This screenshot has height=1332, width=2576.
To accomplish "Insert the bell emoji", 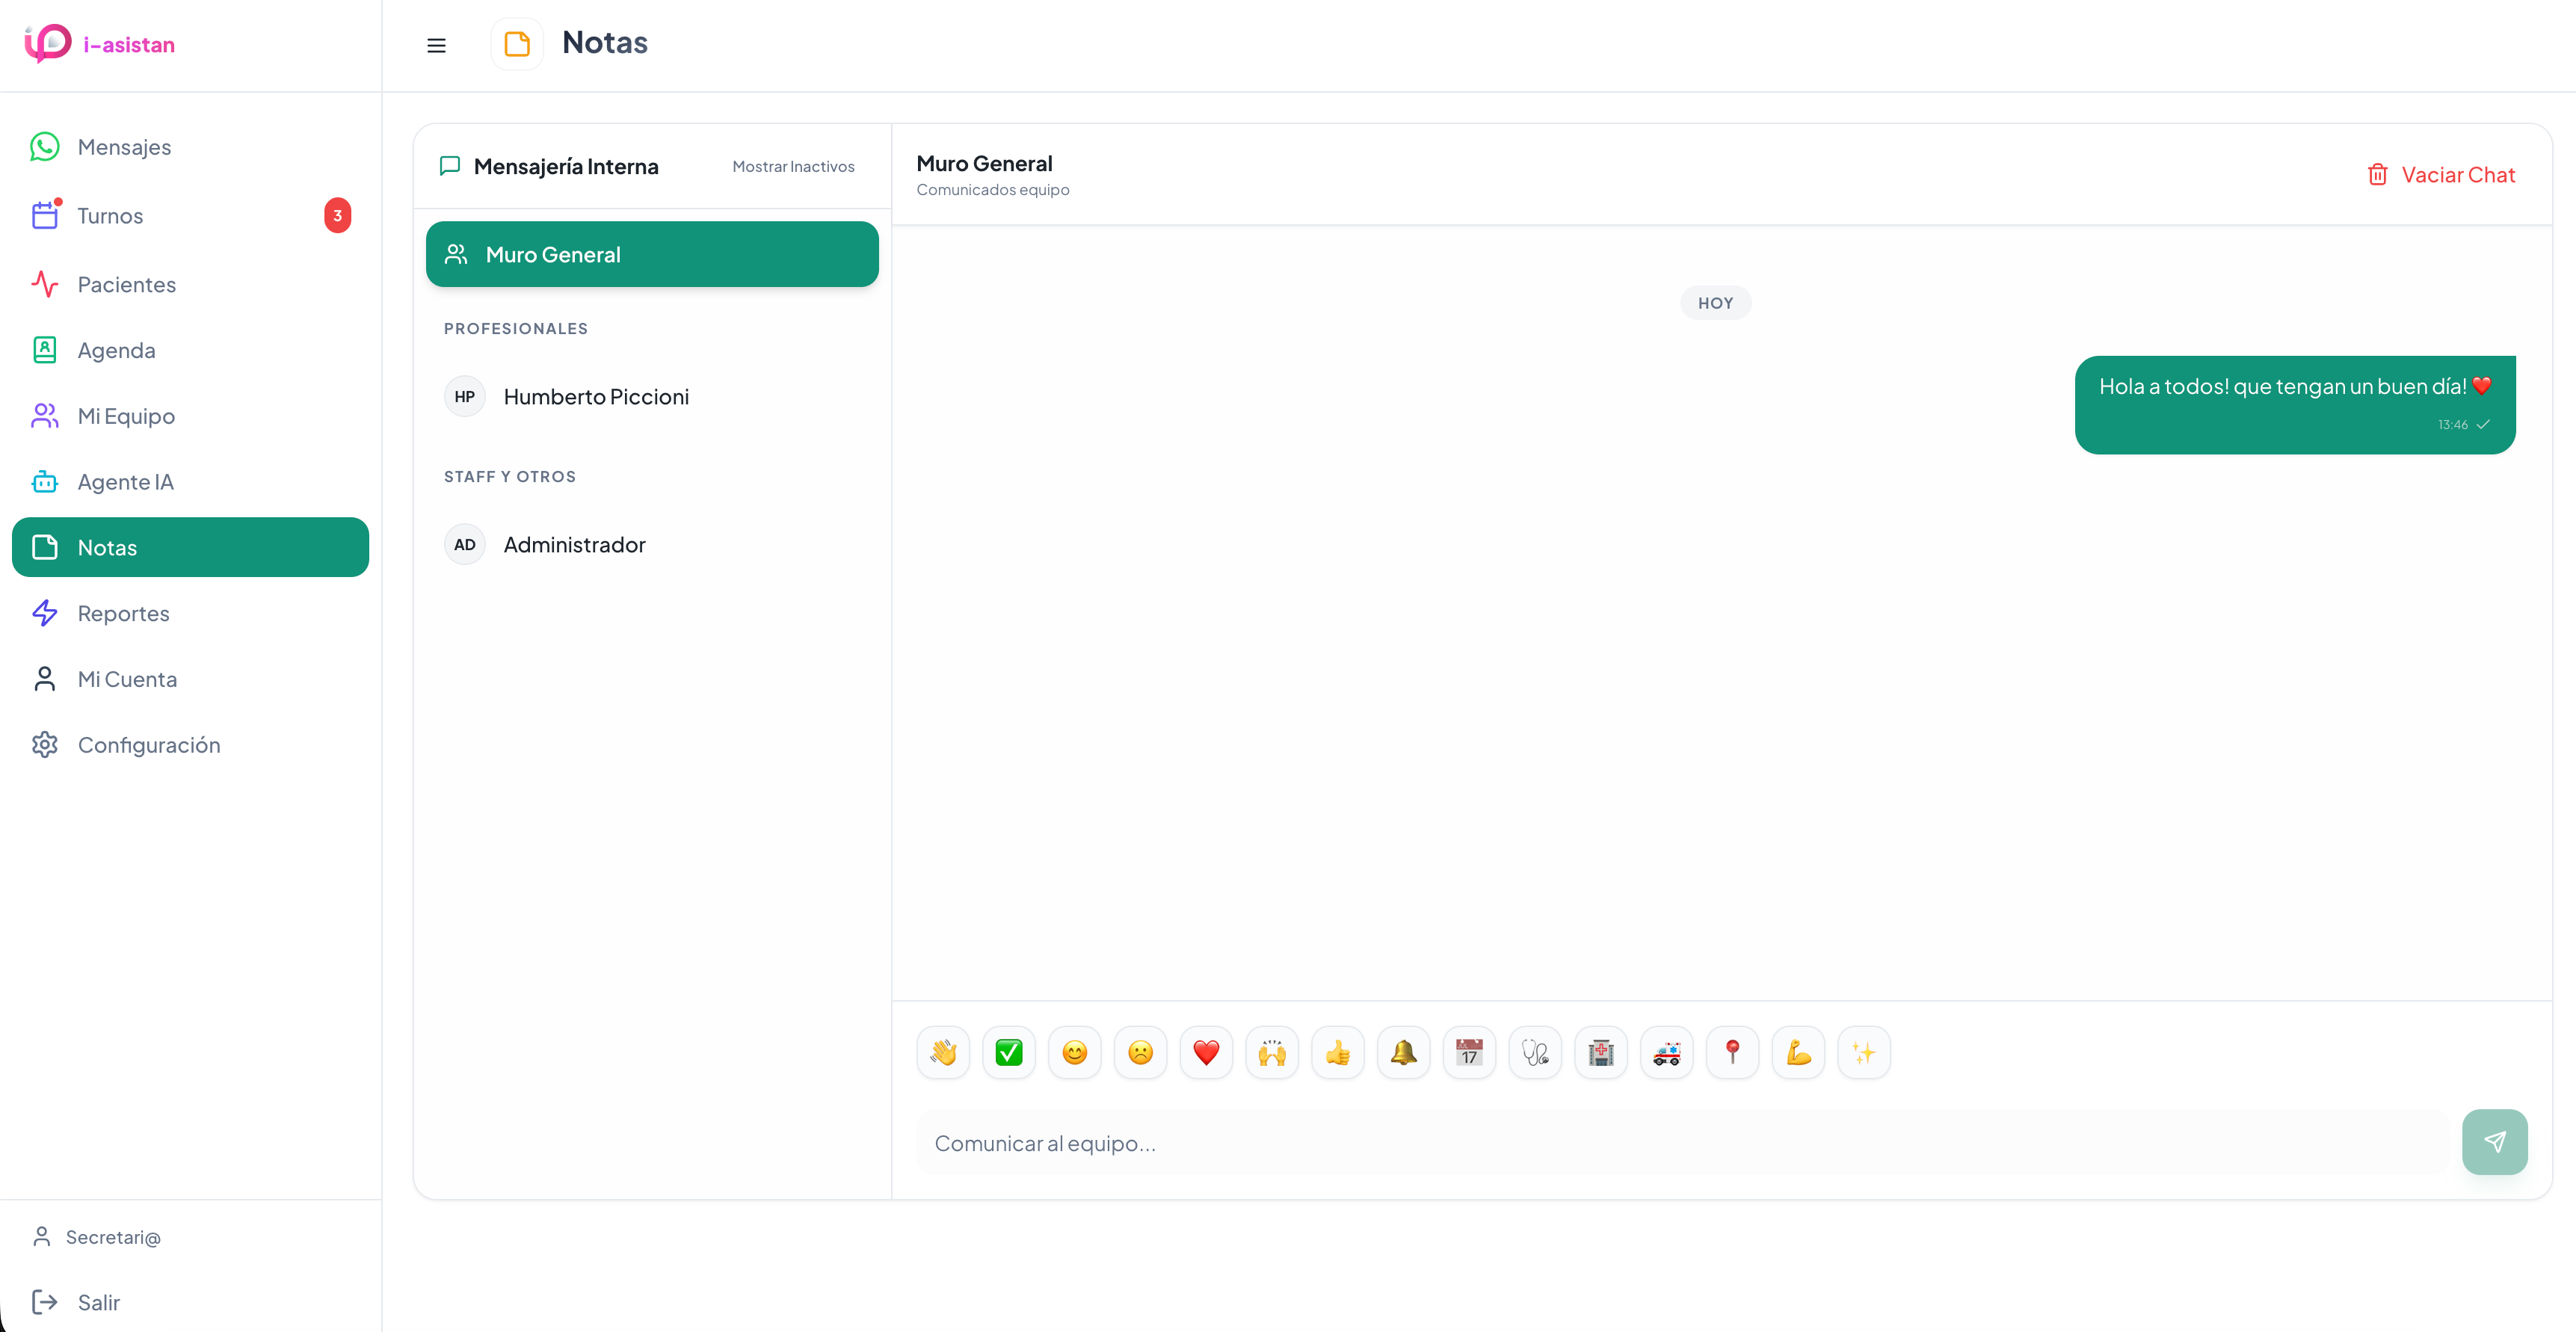I will [1404, 1053].
